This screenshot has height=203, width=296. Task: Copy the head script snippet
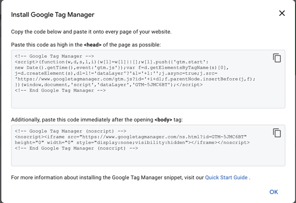click(x=277, y=58)
